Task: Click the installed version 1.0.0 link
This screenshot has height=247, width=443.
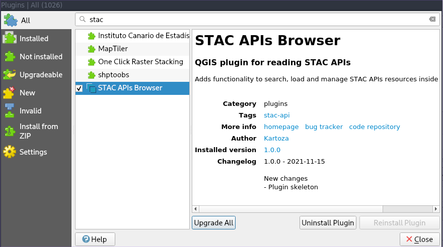Action: coord(272,150)
